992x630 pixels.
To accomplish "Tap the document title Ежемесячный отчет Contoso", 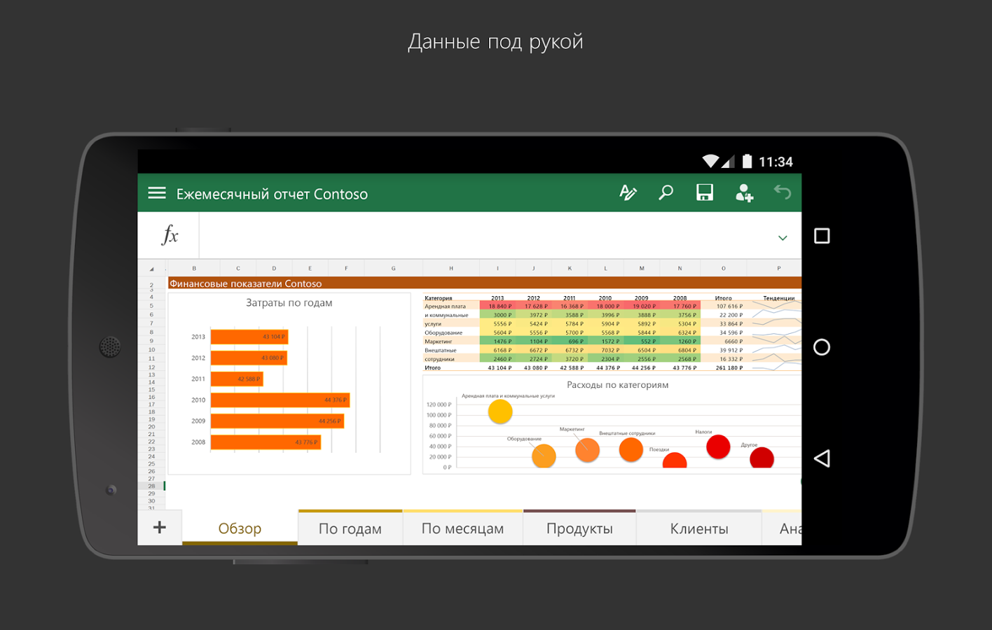I will pyautogui.click(x=272, y=194).
